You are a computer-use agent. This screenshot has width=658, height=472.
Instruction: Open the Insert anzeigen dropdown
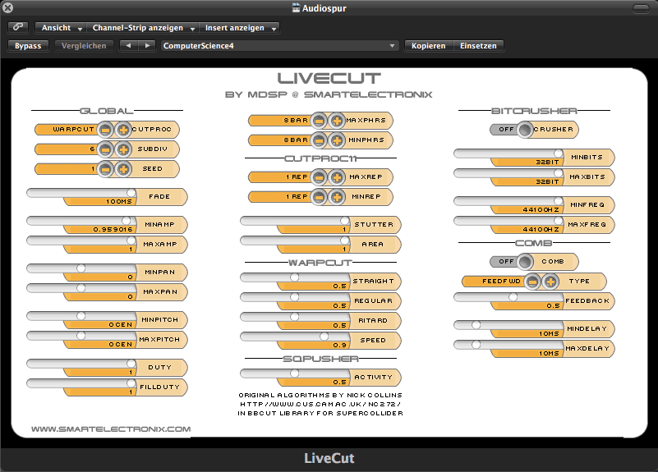pyautogui.click(x=239, y=28)
